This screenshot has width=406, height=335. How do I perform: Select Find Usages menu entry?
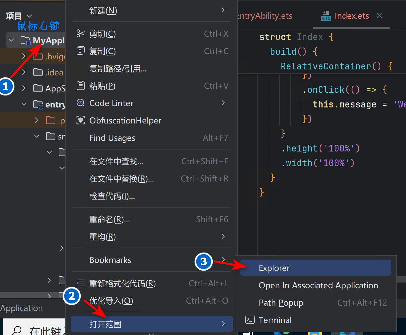coord(151,138)
